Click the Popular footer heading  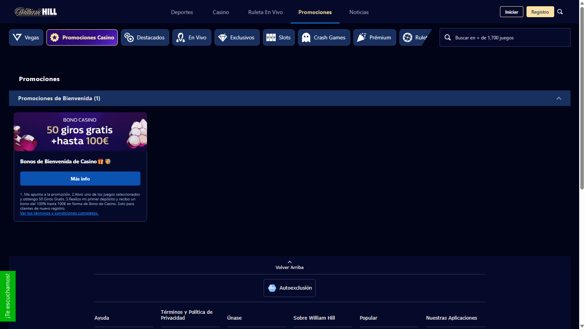coord(369,318)
